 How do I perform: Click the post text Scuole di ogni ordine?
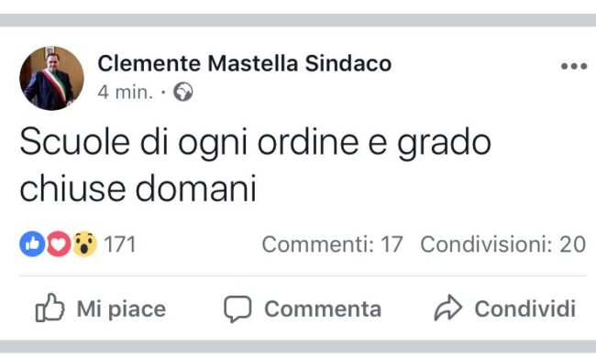click(189, 143)
